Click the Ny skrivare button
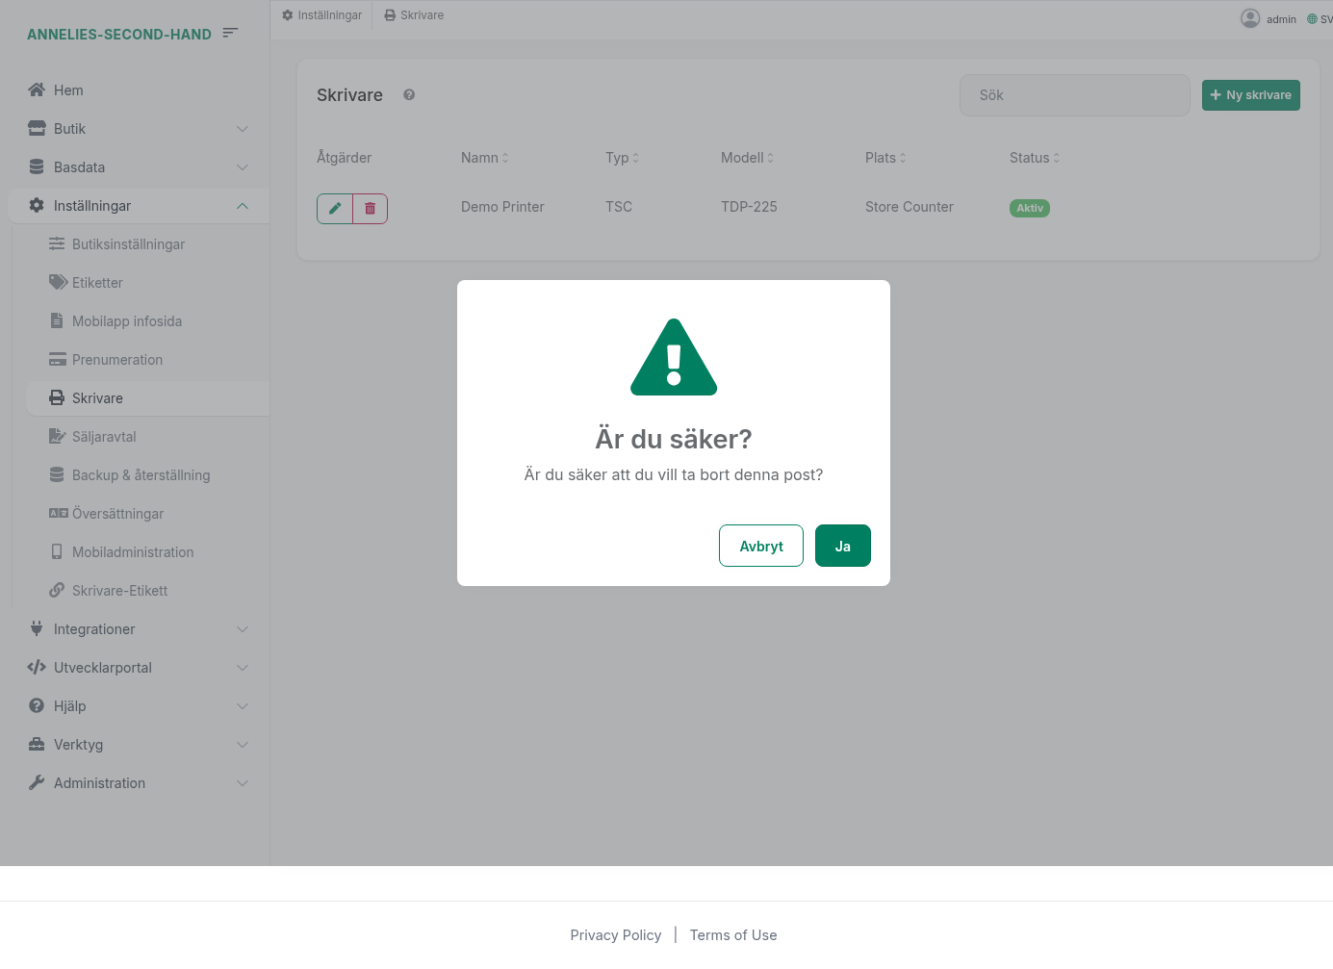 (1250, 95)
